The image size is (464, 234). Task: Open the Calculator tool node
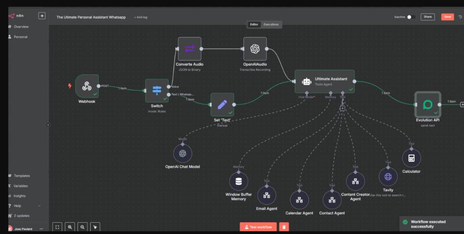coord(411,158)
